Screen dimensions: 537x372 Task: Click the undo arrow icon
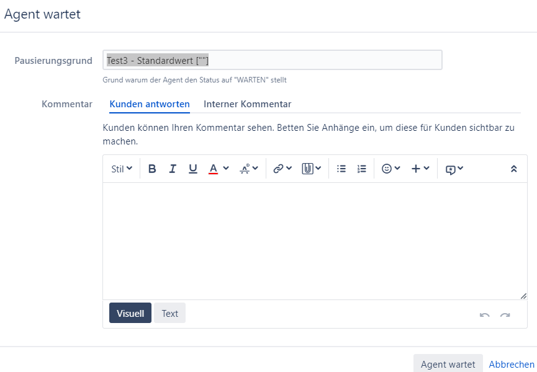click(x=485, y=315)
